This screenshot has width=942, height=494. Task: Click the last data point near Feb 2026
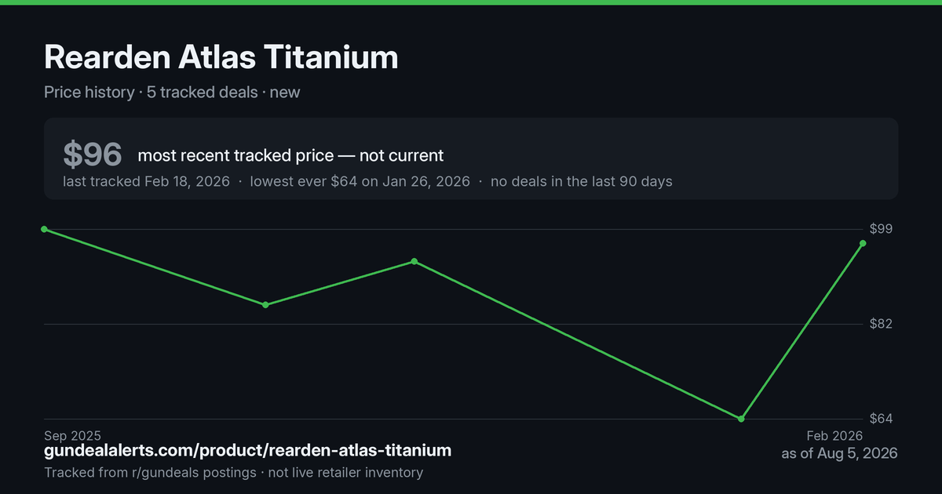863,243
